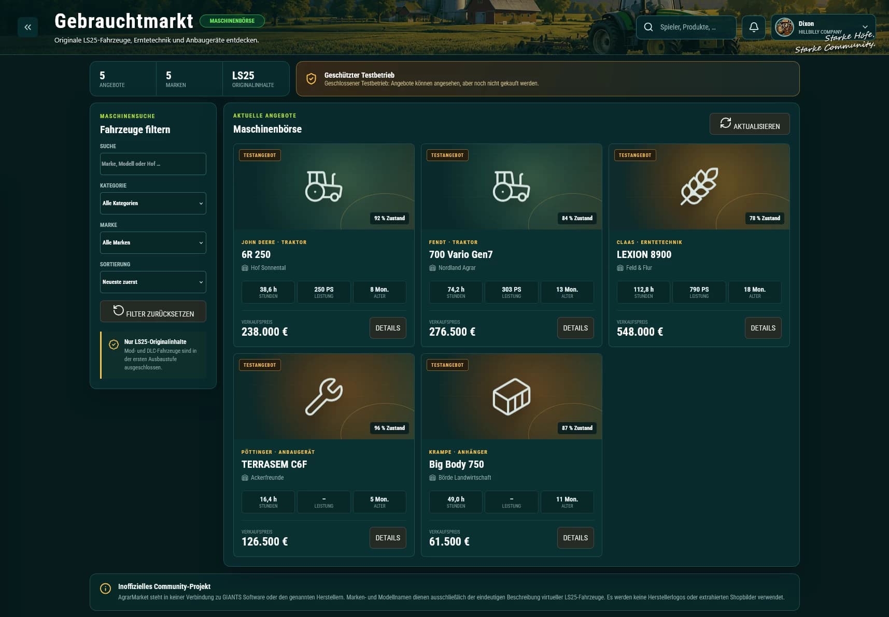Click the wrench icon on the TERRASEM C6F card
Viewport: 889px width, 617px height.
[x=324, y=396]
